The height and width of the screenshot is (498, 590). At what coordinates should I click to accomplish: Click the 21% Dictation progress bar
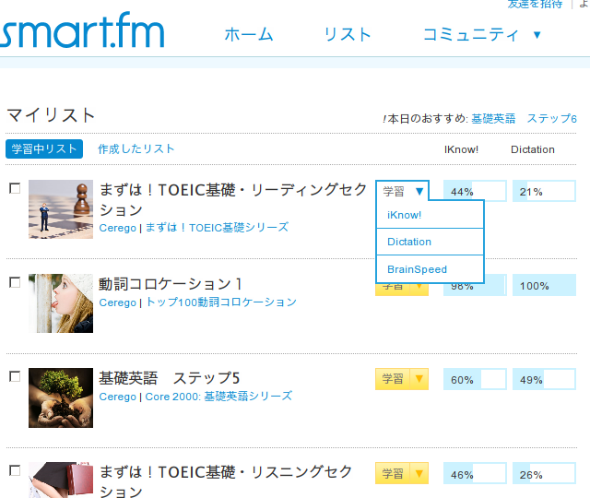(544, 191)
